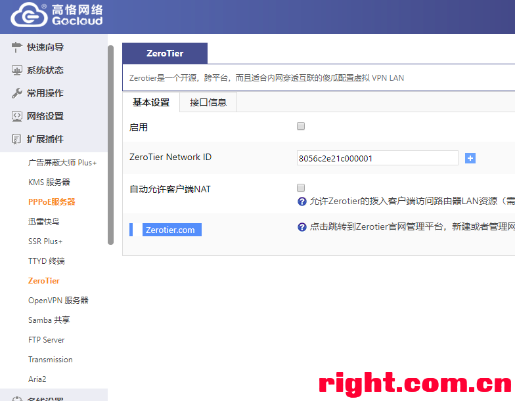Viewport: 515px width, 401px height.
Task: Select the ZeroTier header tab
Action: [165, 53]
